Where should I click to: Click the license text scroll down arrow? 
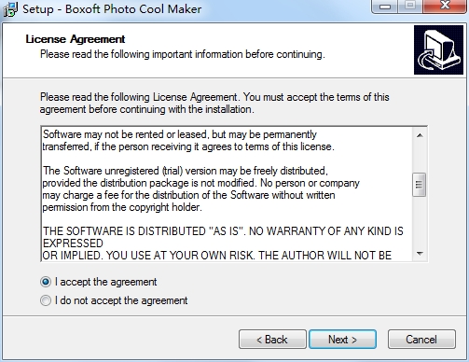tap(420, 254)
